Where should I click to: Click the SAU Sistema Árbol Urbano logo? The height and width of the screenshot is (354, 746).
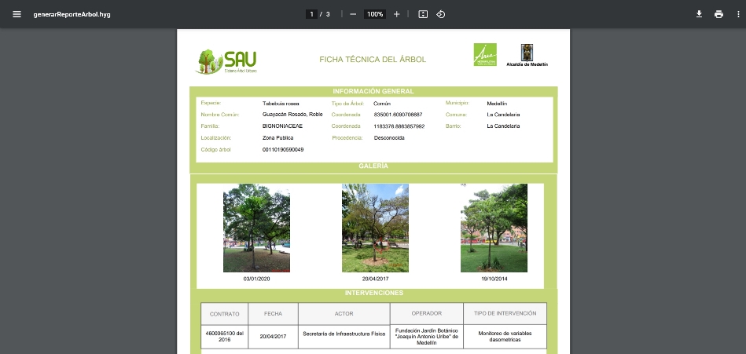[x=227, y=60]
